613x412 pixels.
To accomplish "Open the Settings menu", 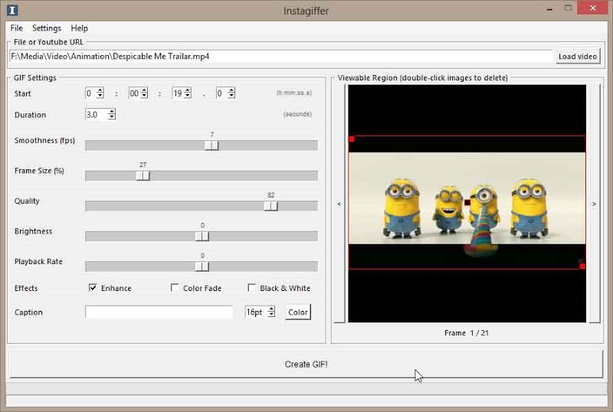I will pos(47,28).
